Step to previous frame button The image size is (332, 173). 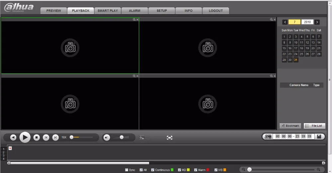coord(46,137)
